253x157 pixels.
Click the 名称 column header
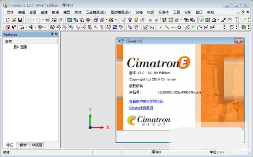[30, 41]
